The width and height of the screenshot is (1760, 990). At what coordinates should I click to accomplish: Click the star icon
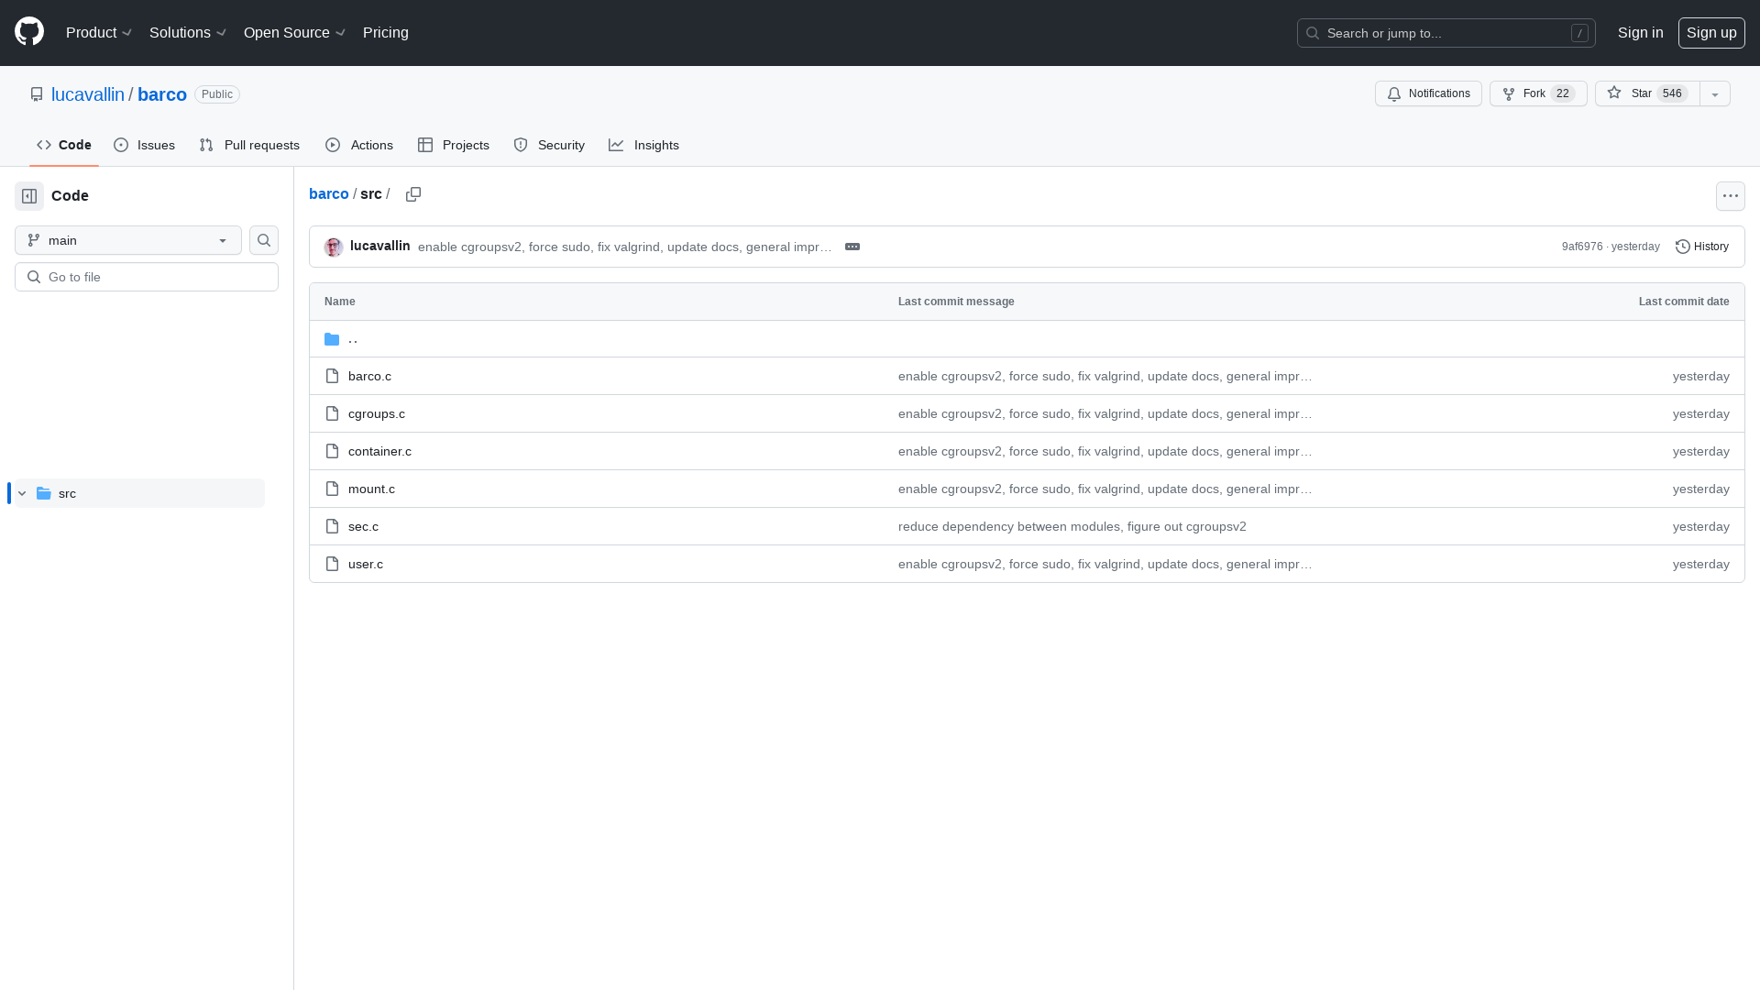pyautogui.click(x=1614, y=93)
